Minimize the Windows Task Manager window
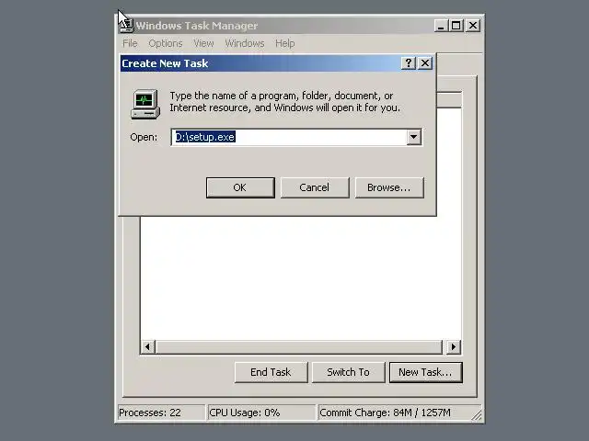Viewport: 589px width, 441px height. pyautogui.click(x=441, y=26)
